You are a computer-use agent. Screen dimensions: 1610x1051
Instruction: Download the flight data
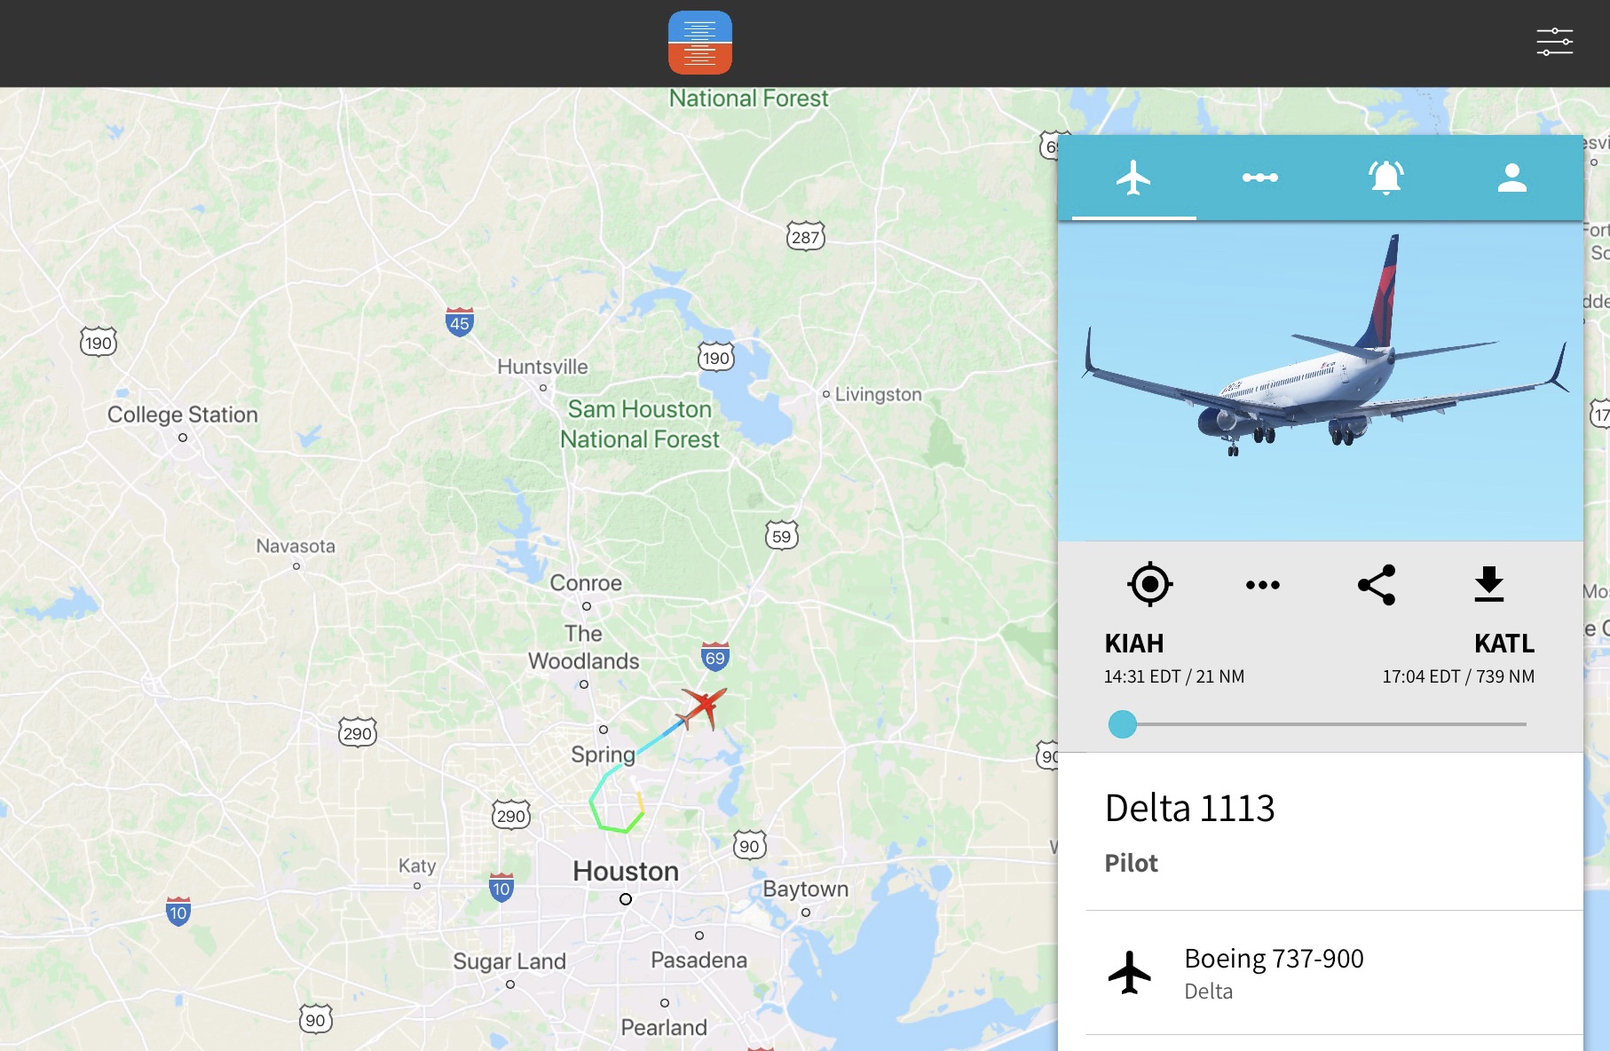[1488, 584]
